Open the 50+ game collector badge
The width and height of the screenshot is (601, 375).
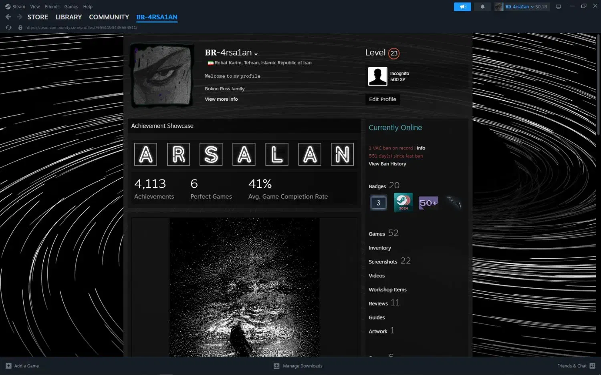pos(428,203)
